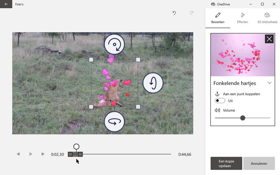Screen dimensions: 280x175
Task: Step back one frame
Action: tap(18, 154)
